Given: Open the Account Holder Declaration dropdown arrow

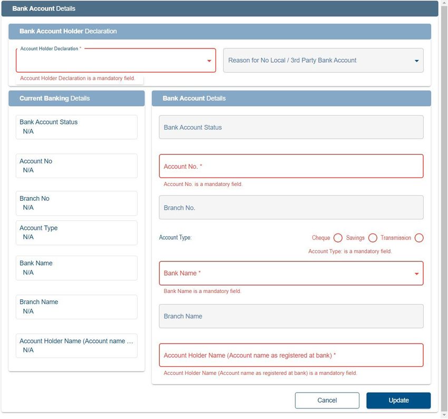Looking at the screenshot, I should click(x=209, y=61).
